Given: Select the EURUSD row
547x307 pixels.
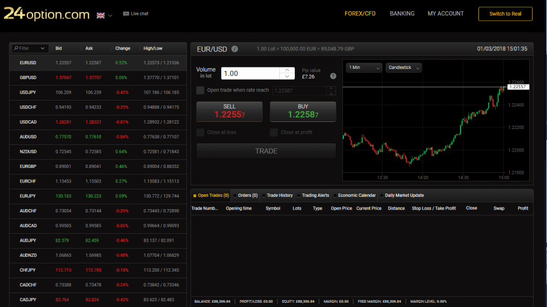Looking at the screenshot, I should (98, 63).
